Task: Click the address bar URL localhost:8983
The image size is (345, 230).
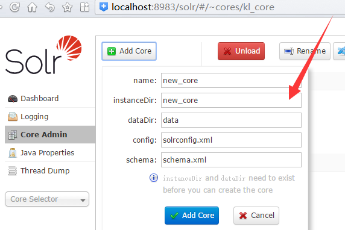Action: tap(193, 7)
